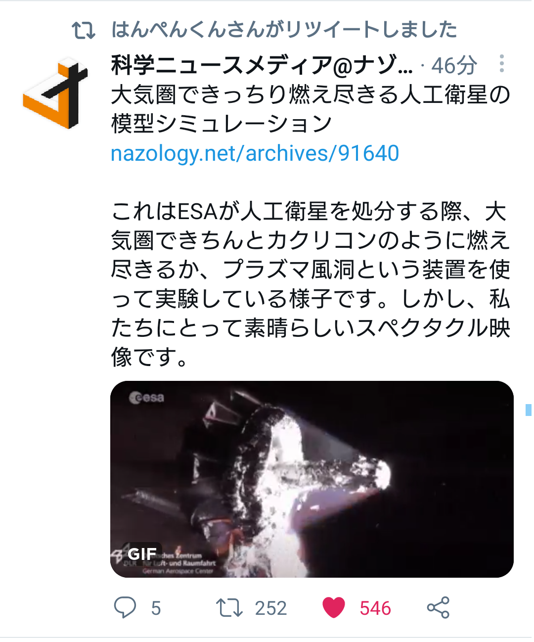The height and width of the screenshot is (642, 534).
Task: Tap the ナゾロジー orange logo avatar
Action: [55, 92]
